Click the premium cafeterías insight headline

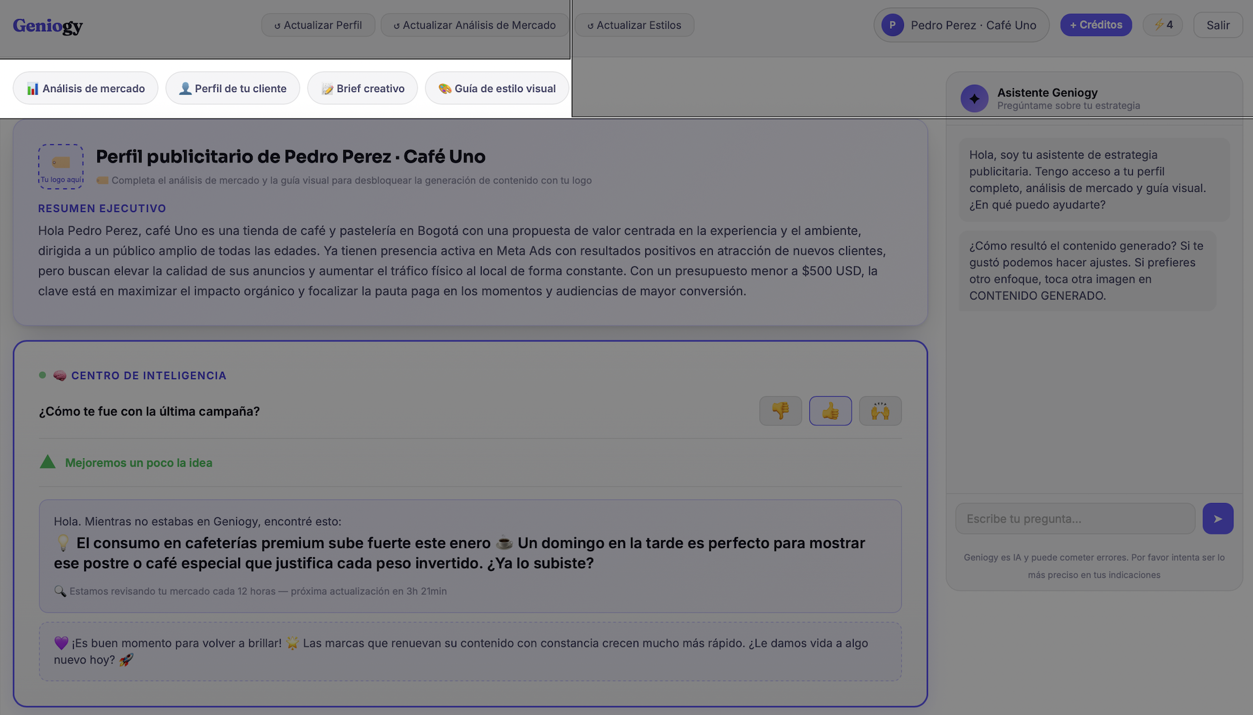click(x=459, y=553)
